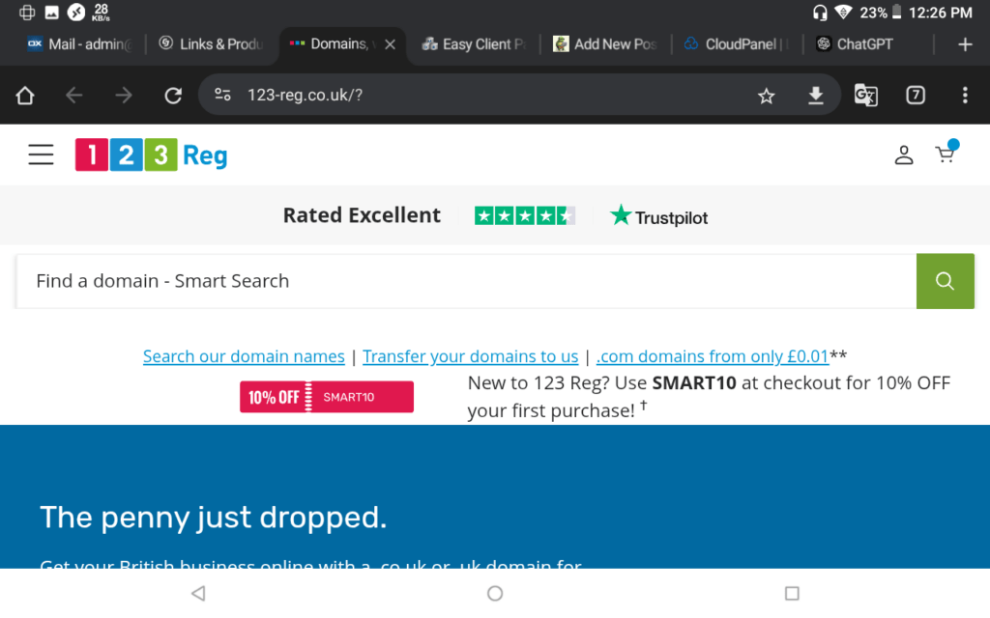Viewport: 990px width, 618px height.
Task: Switch to the ChatGPT tab
Action: [855, 44]
